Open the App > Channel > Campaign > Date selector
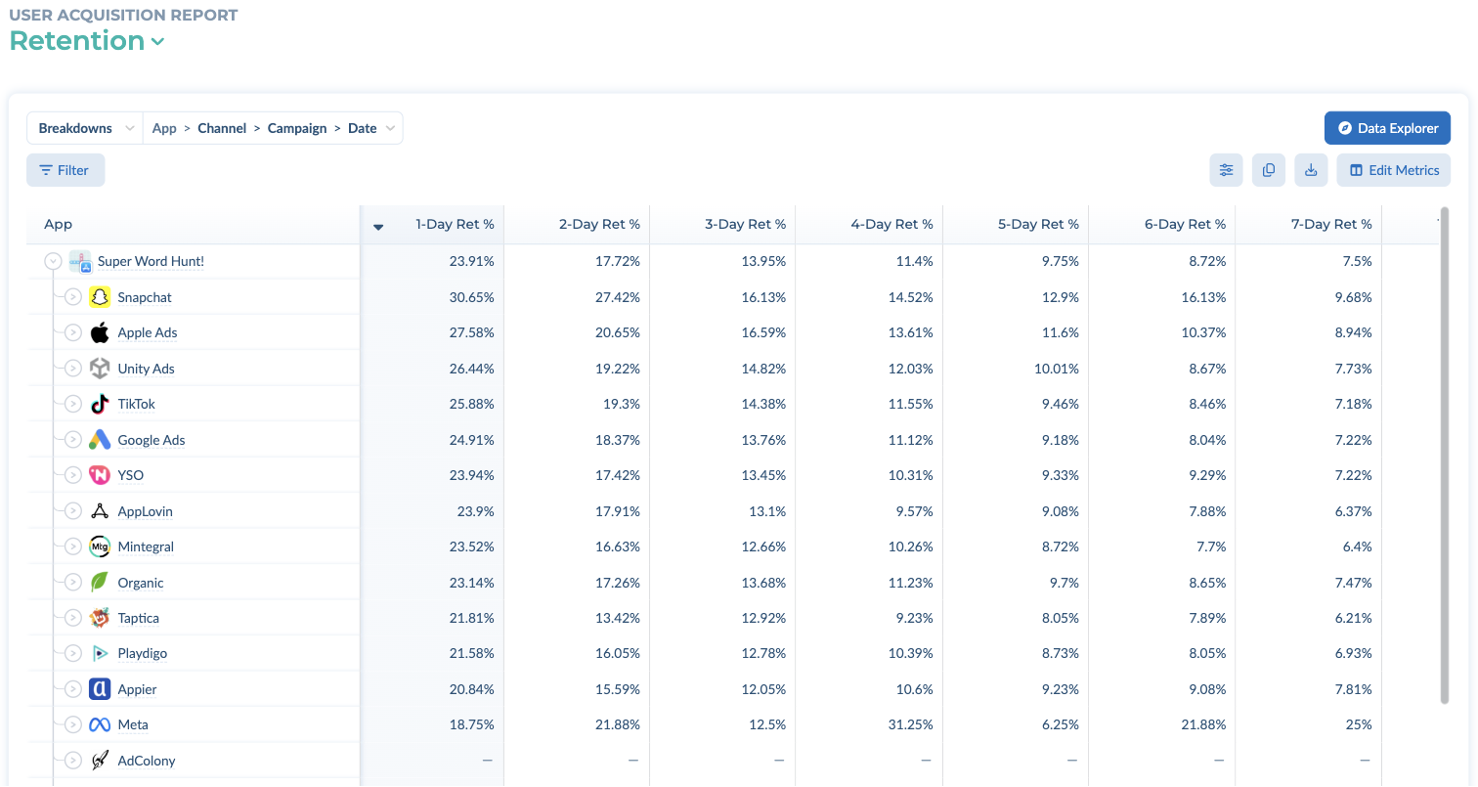The height and width of the screenshot is (787, 1478). click(x=273, y=128)
